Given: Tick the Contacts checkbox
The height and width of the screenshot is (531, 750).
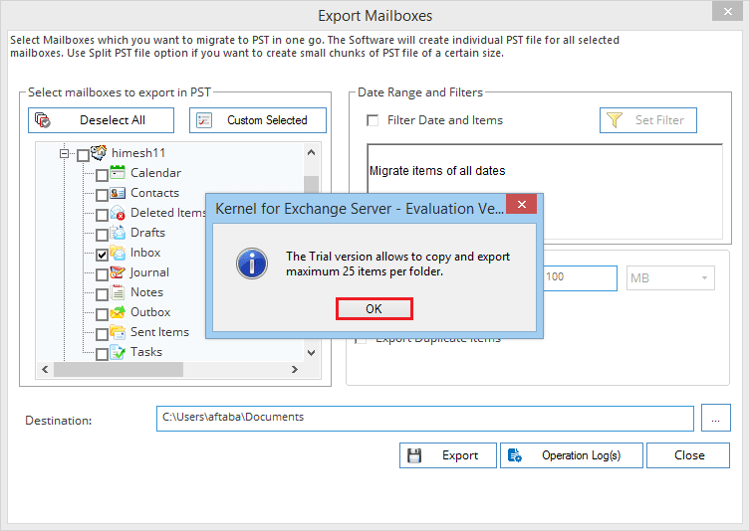Looking at the screenshot, I should [102, 195].
